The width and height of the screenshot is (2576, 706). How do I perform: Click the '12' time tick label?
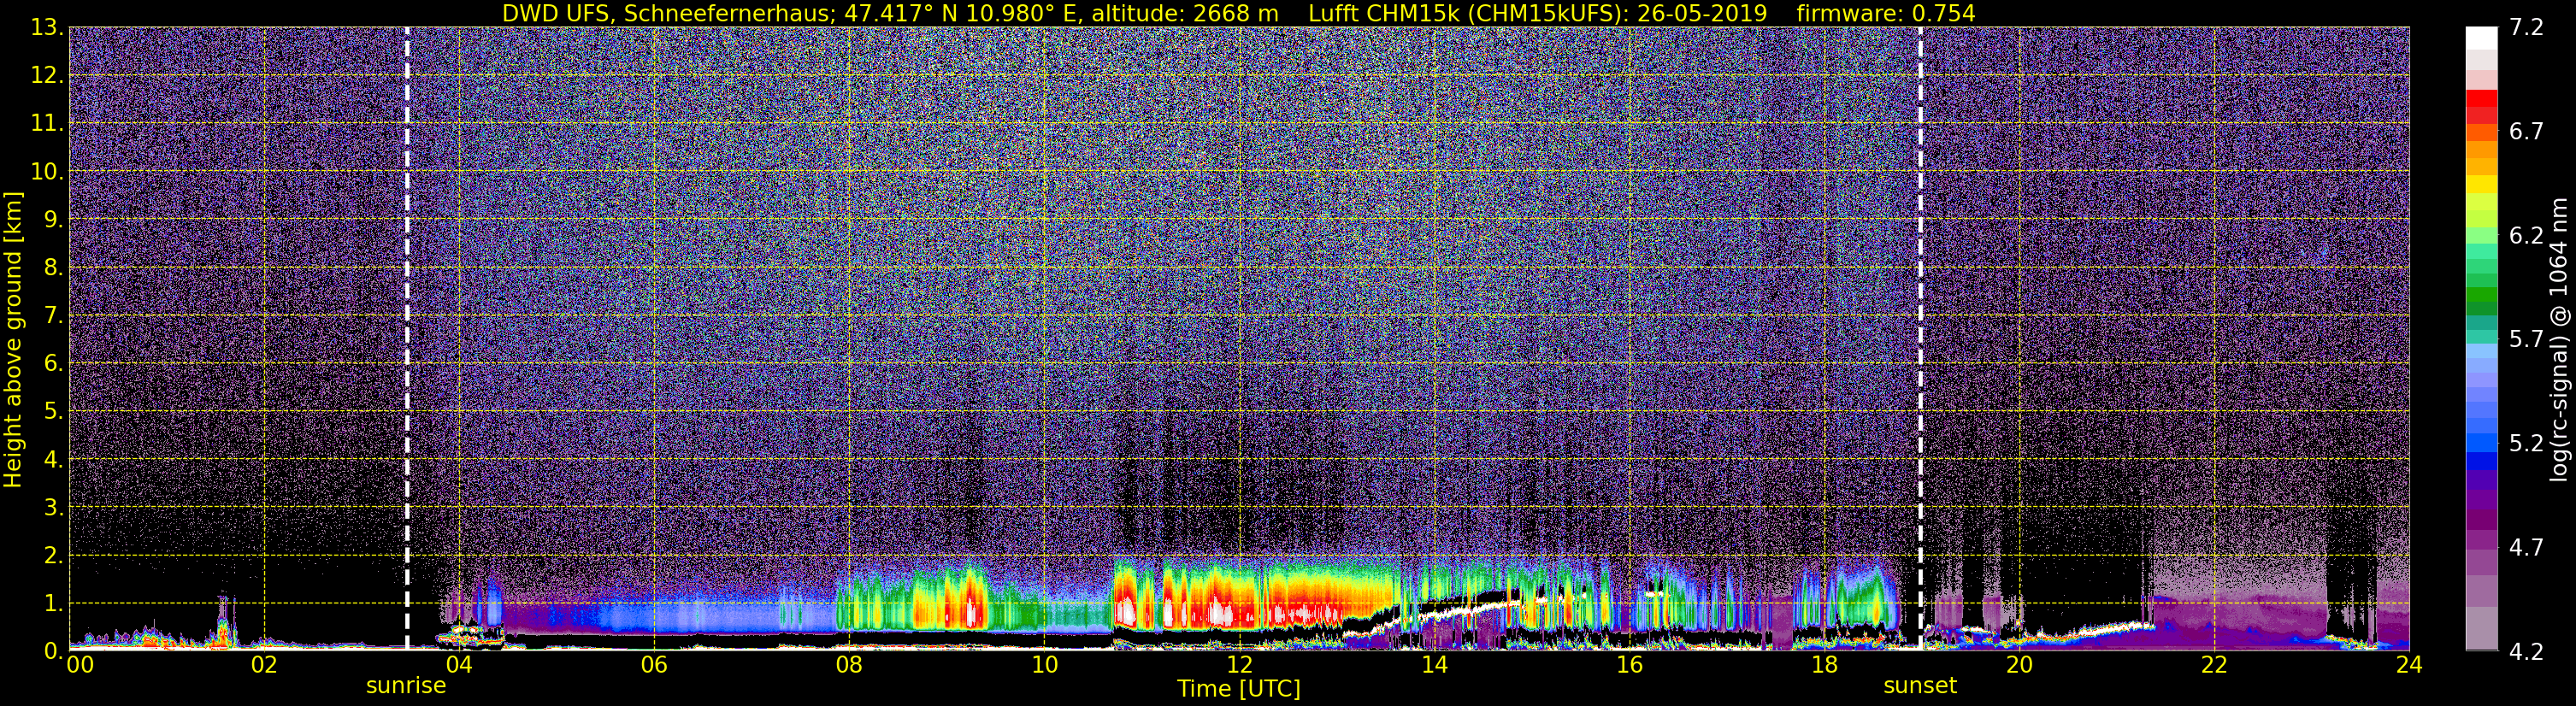(x=1239, y=665)
